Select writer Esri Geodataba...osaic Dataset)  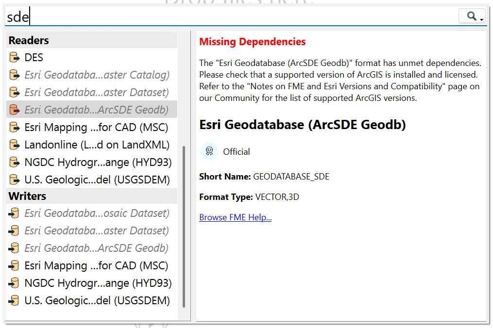point(92,213)
